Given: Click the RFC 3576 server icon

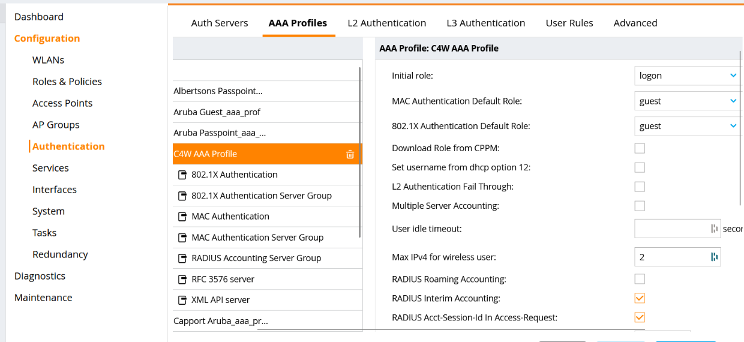Looking at the screenshot, I should (182, 280).
